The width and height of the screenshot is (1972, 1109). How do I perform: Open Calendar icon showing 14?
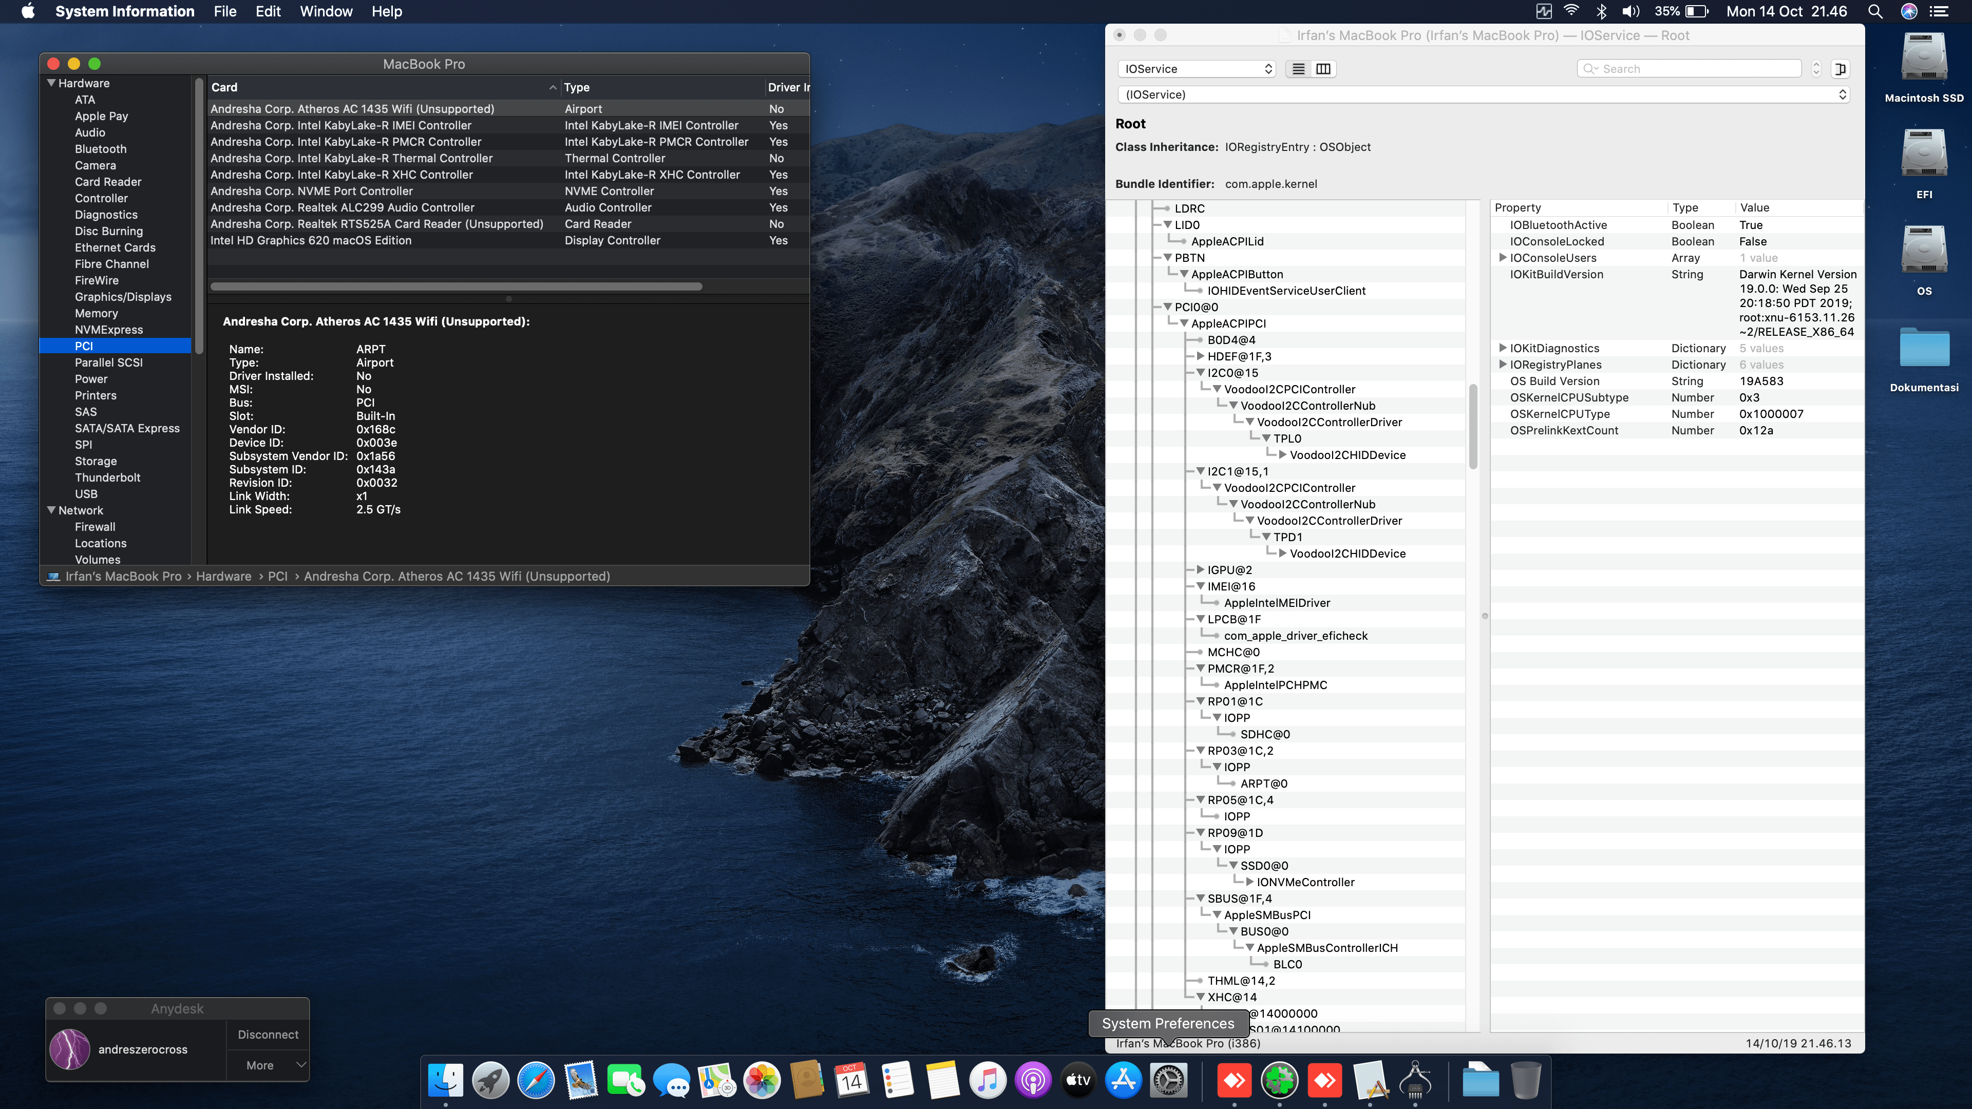pyautogui.click(x=852, y=1081)
